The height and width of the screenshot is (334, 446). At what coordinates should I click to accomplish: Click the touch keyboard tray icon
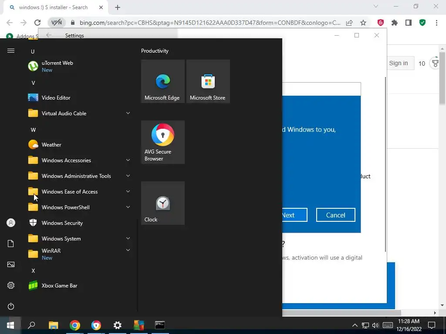pyautogui.click(x=388, y=325)
